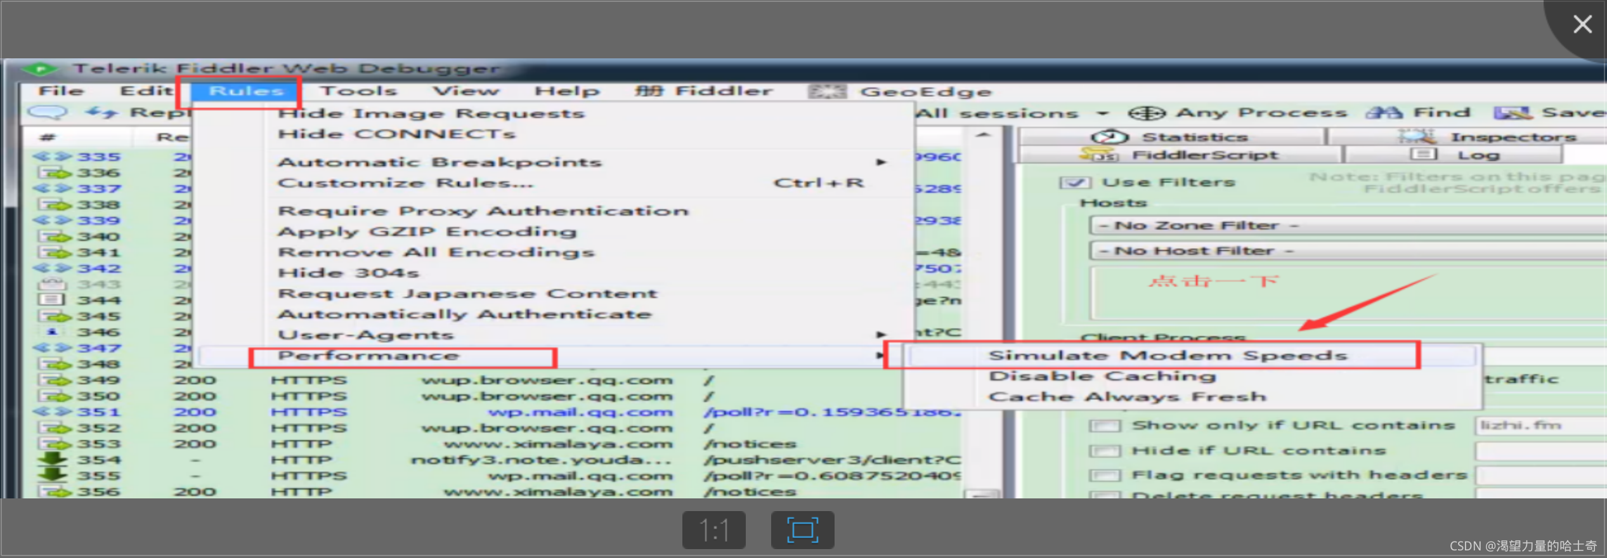Click the # column header
This screenshot has width=1607, height=558.
tap(77, 137)
